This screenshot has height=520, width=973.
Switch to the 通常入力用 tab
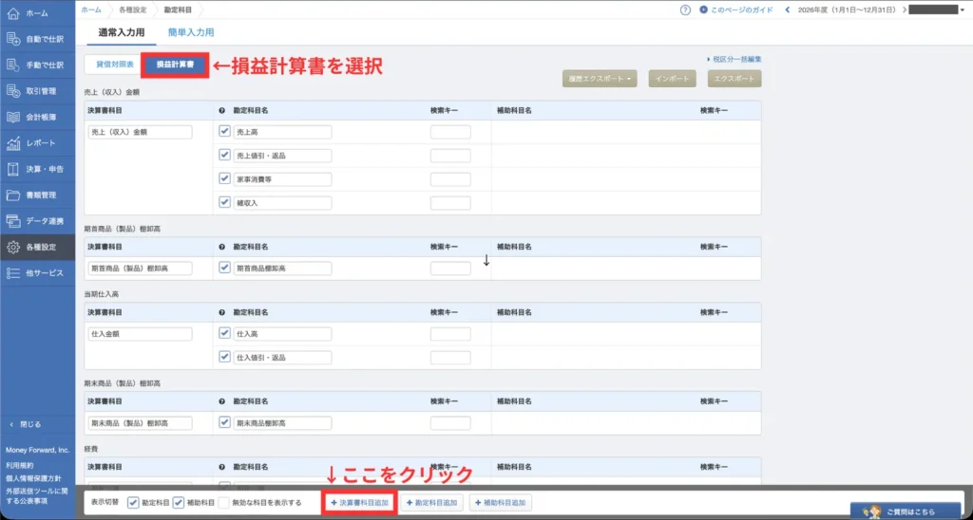122,32
